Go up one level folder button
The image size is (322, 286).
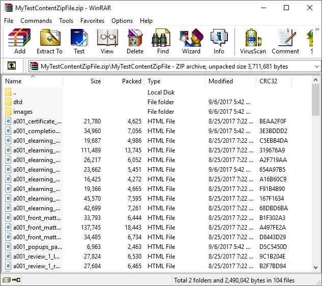tap(12, 66)
